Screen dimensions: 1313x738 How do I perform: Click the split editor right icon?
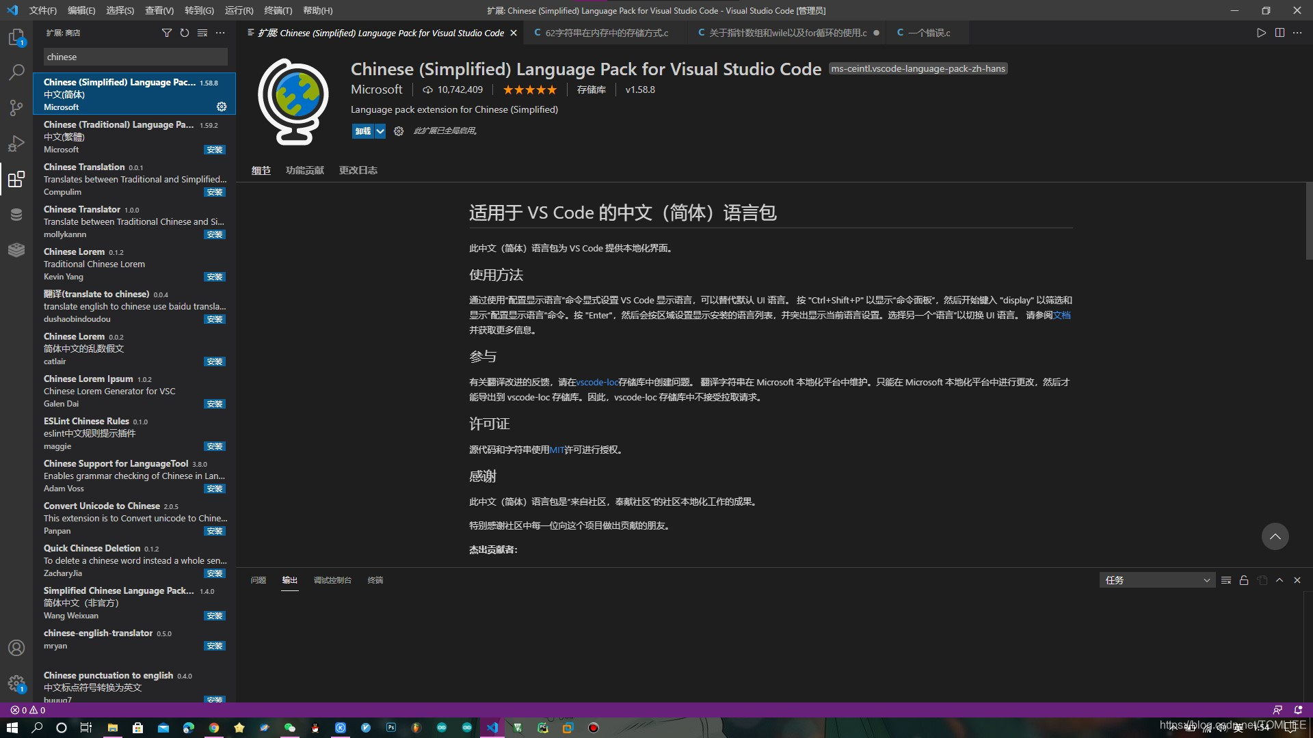pos(1279,33)
